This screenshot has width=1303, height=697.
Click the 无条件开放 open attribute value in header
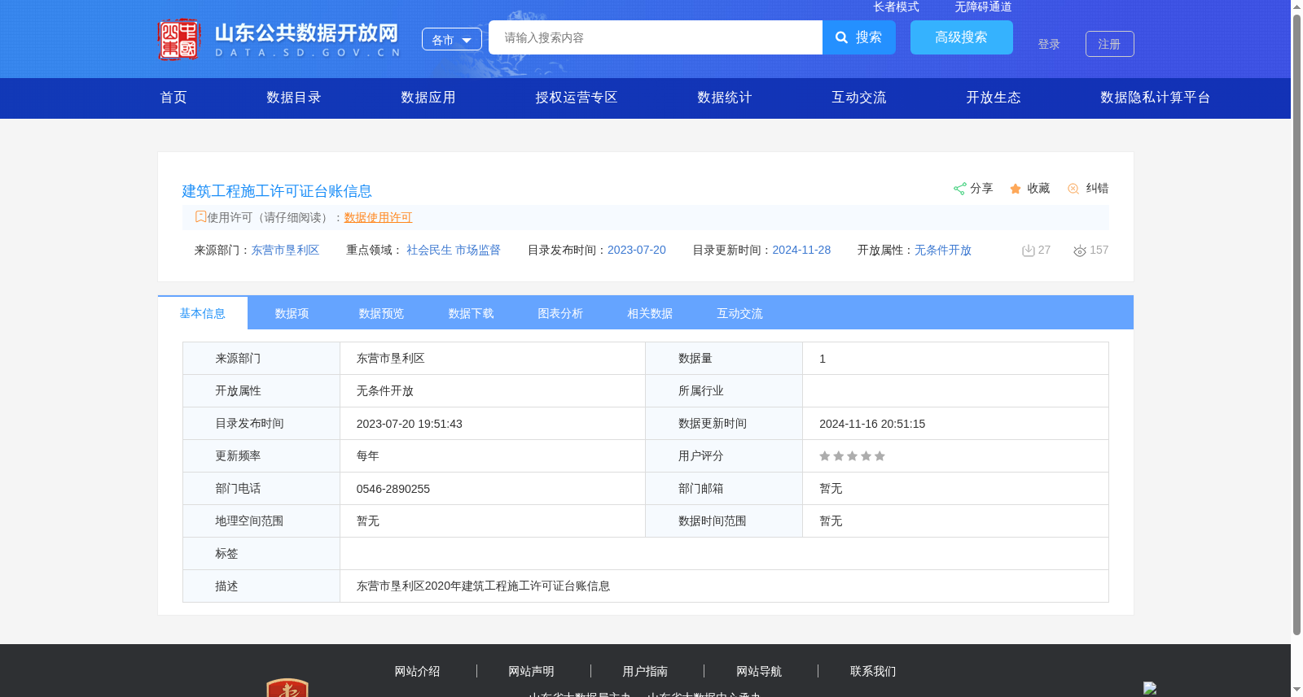(x=943, y=250)
